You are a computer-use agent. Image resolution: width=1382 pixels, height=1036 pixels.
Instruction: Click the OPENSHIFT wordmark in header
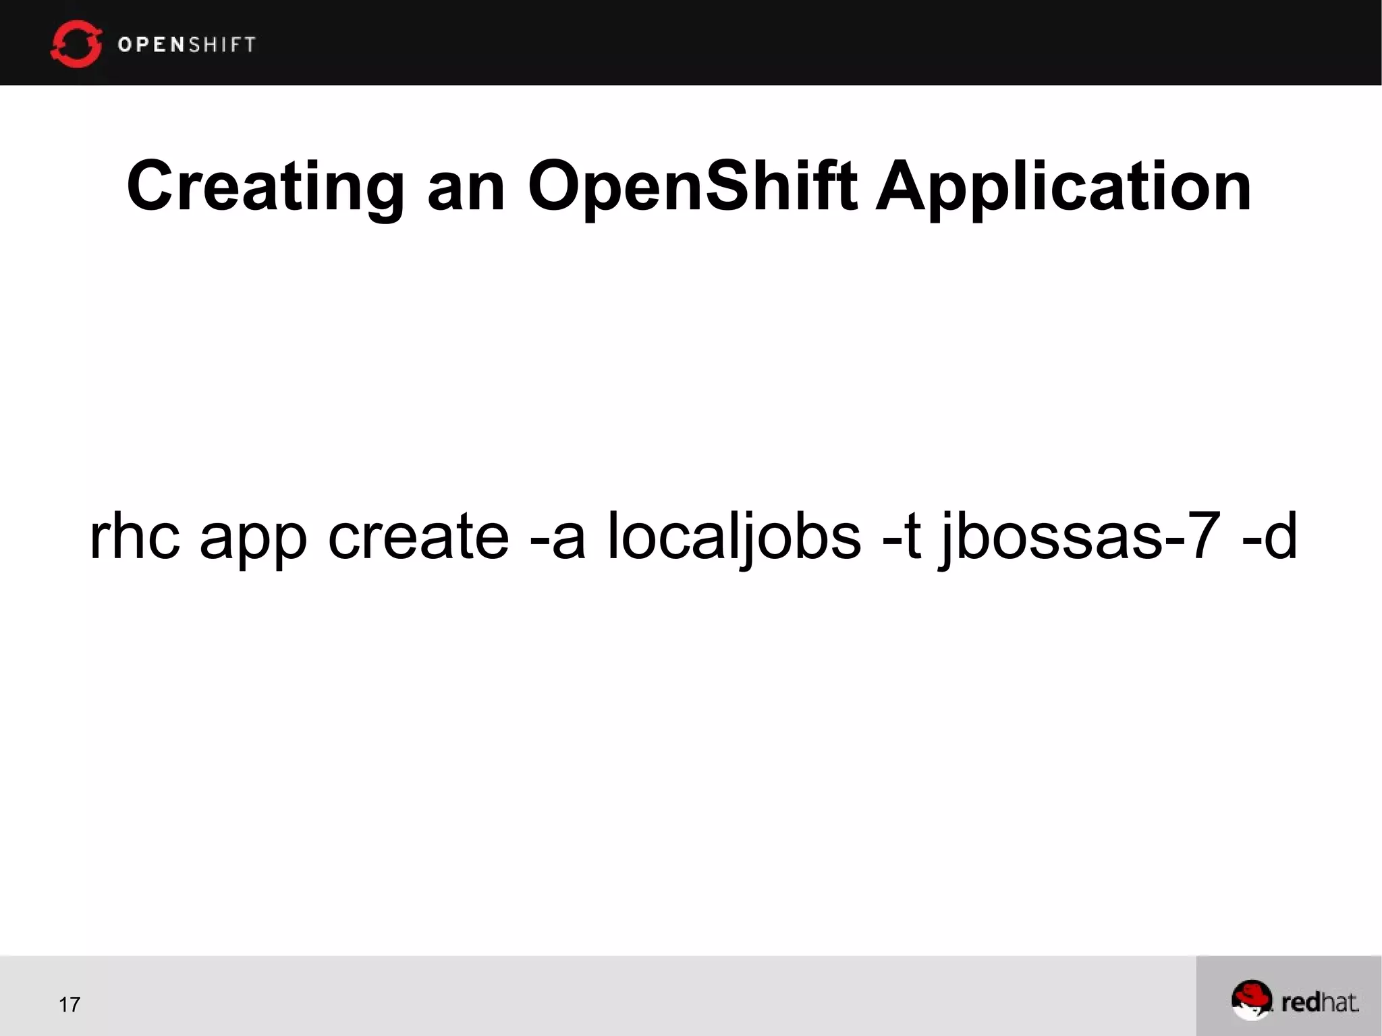187,45
